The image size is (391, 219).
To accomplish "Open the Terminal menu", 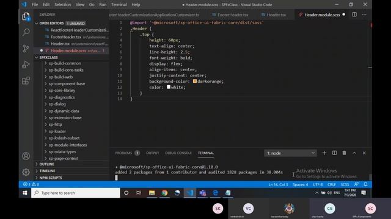I will 119,4.
